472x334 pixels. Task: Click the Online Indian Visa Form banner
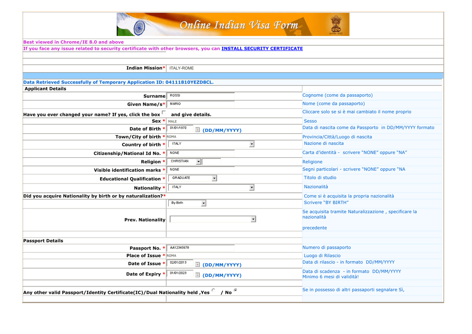tap(233, 24)
